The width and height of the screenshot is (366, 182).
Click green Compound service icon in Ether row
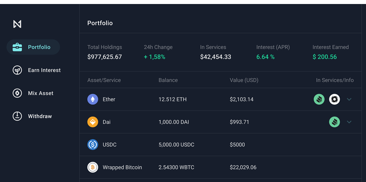click(x=319, y=99)
